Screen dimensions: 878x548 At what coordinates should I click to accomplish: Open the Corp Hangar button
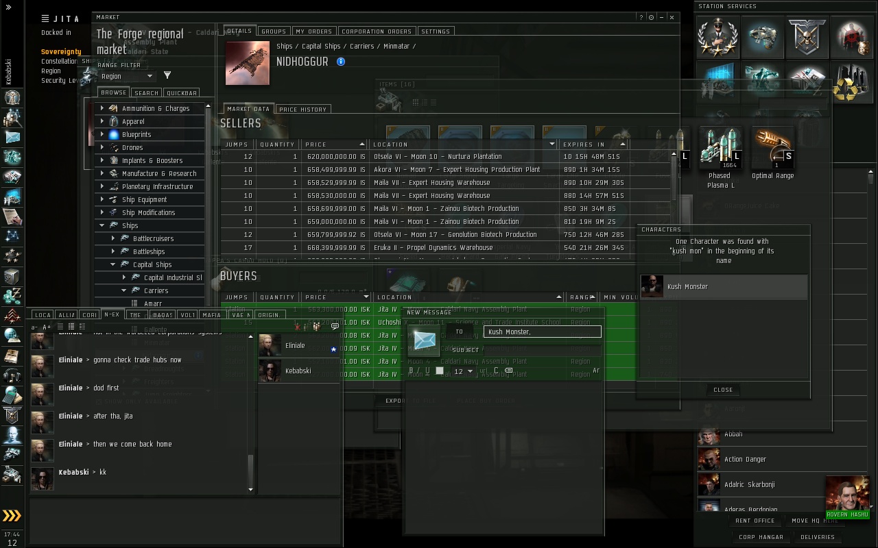click(x=761, y=537)
